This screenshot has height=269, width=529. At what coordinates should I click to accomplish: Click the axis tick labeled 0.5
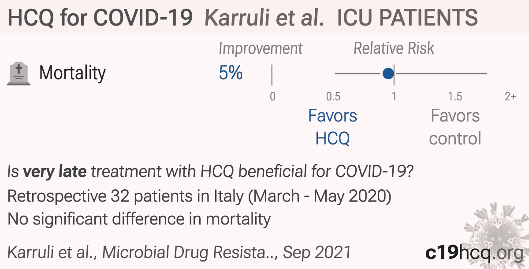pos(333,96)
